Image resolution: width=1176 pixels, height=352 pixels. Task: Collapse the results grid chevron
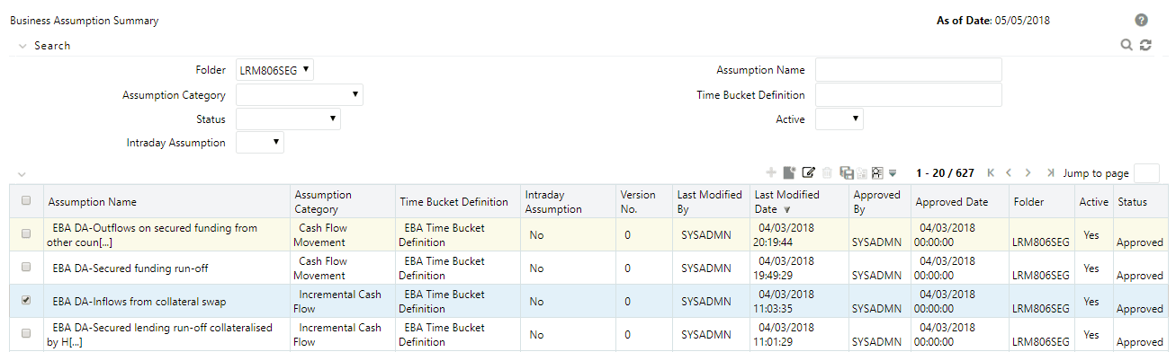[22, 173]
